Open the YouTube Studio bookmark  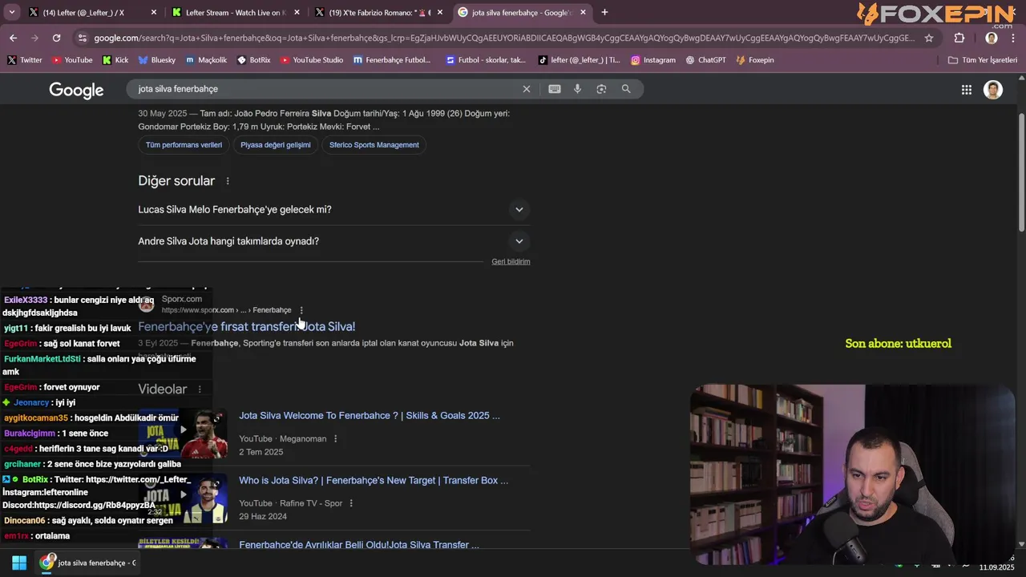coord(311,59)
